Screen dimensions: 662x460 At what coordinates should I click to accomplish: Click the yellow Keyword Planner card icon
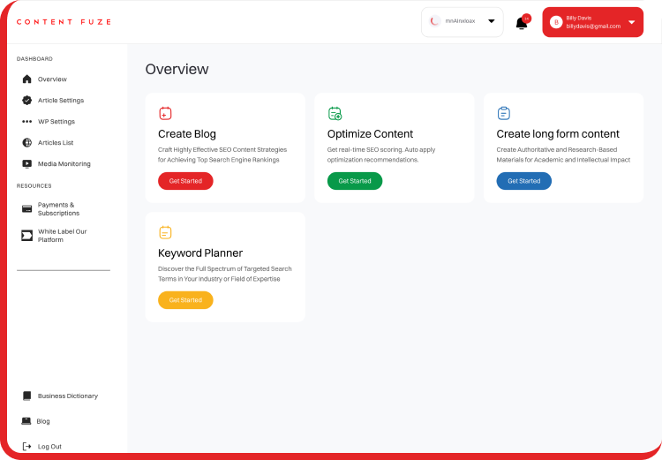tap(165, 232)
